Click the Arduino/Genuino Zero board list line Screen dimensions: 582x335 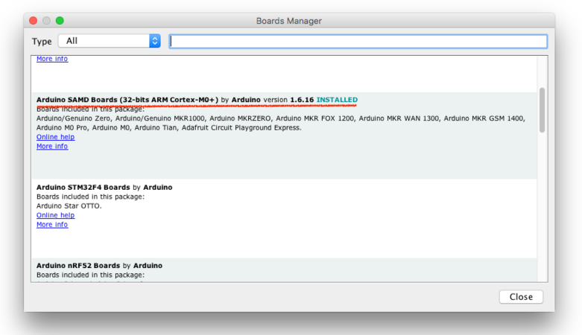point(281,118)
